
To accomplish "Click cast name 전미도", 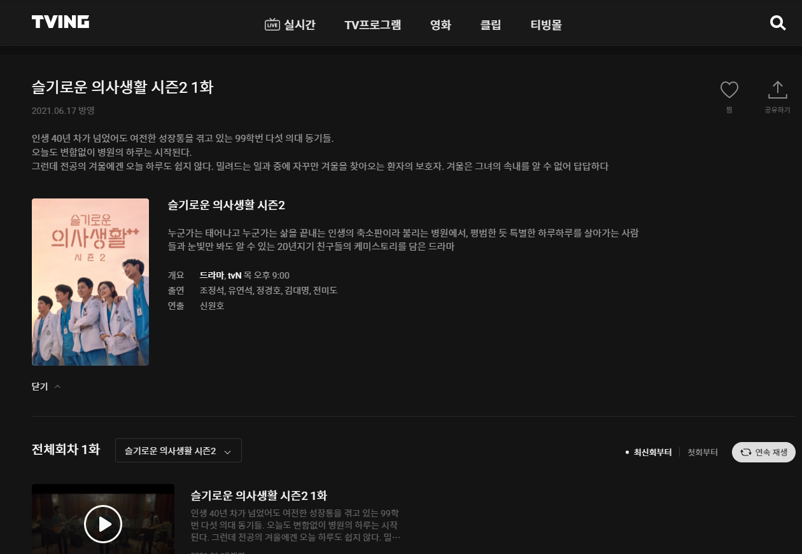I will 325,291.
